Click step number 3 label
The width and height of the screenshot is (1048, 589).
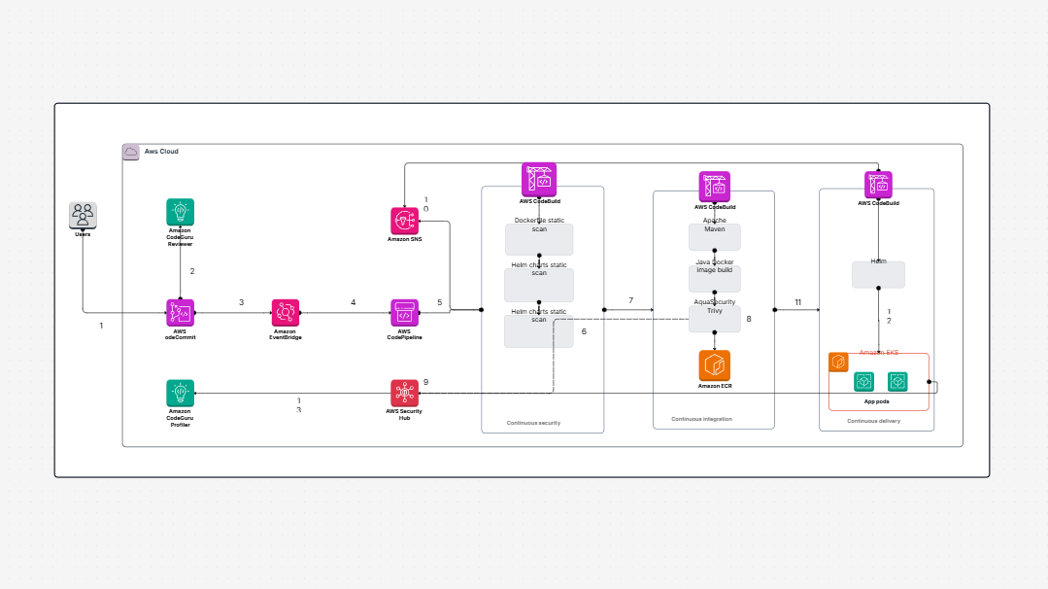[241, 303]
